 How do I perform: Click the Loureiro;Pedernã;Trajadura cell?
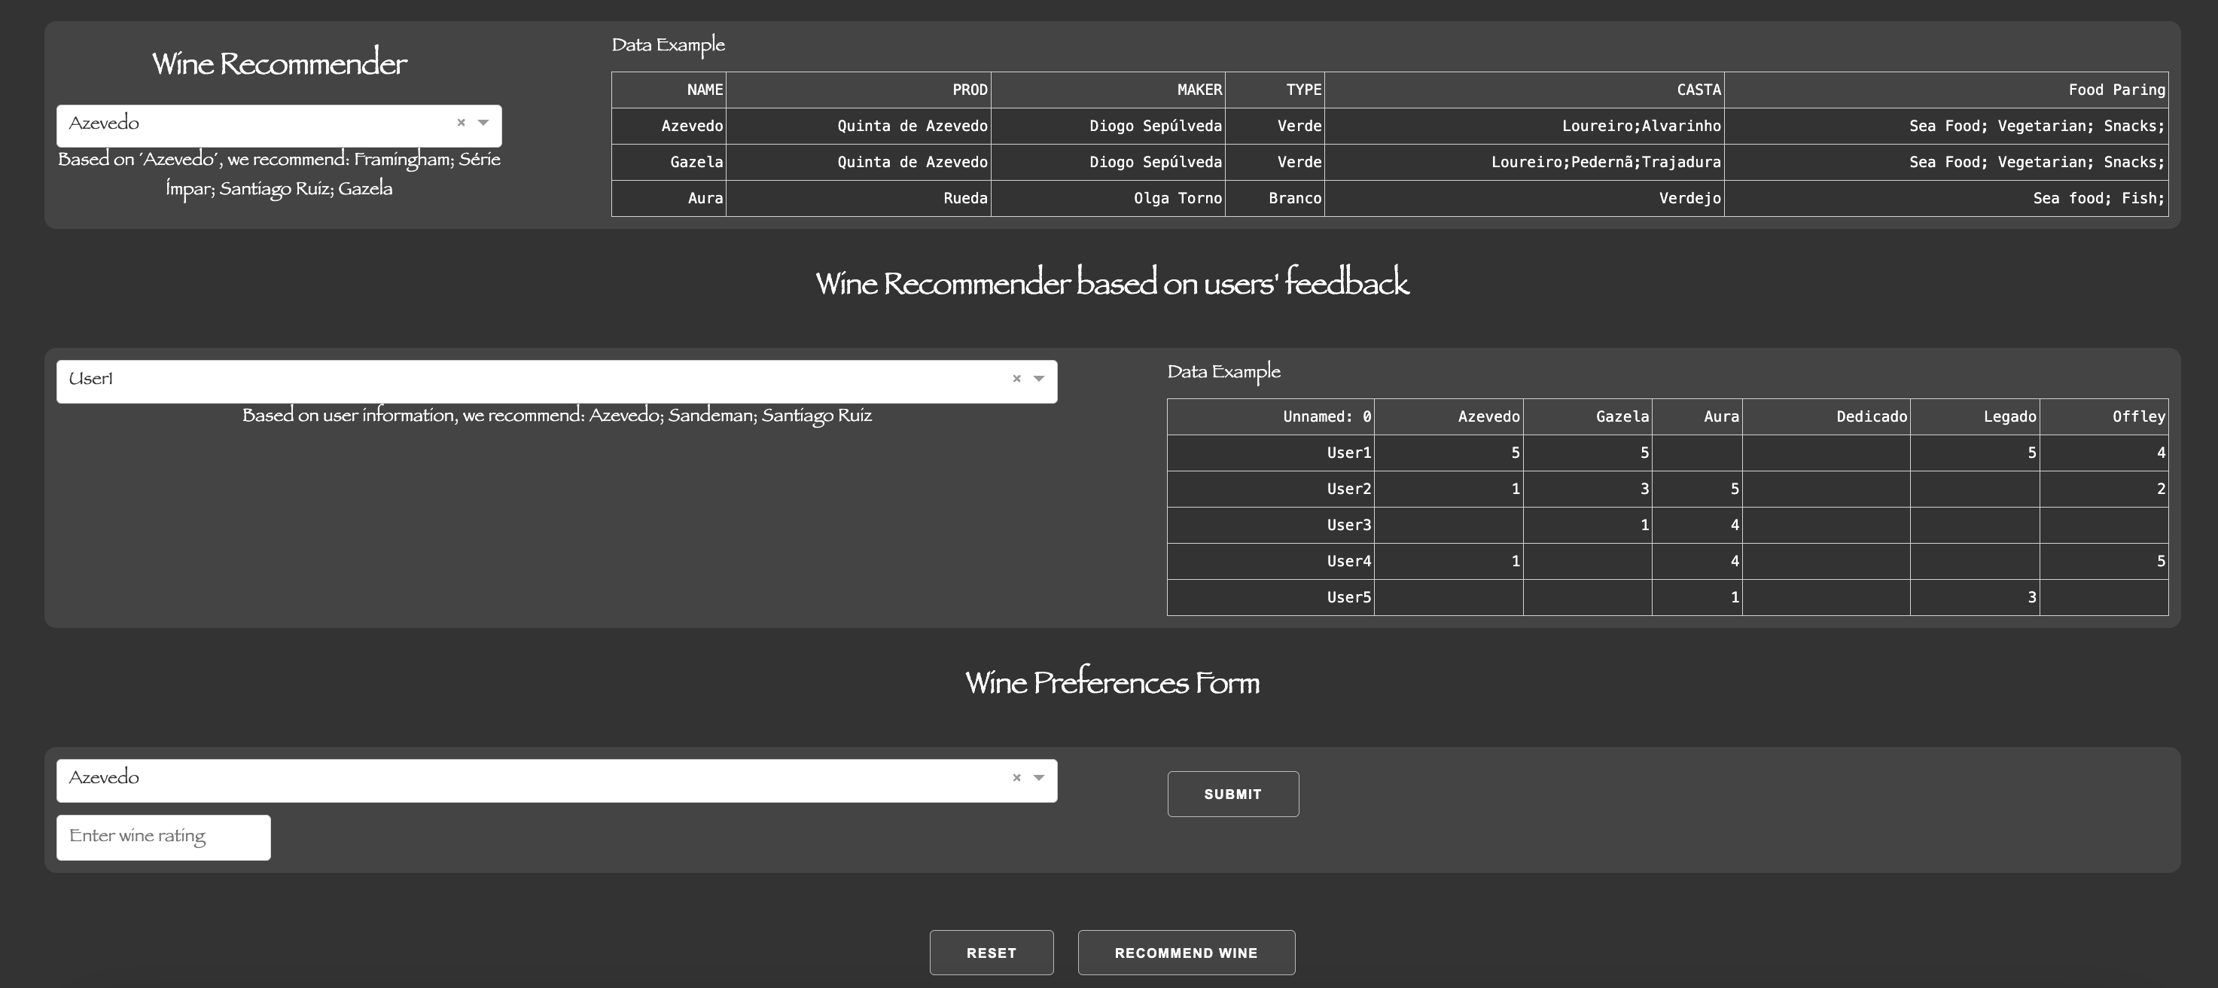click(x=1524, y=162)
